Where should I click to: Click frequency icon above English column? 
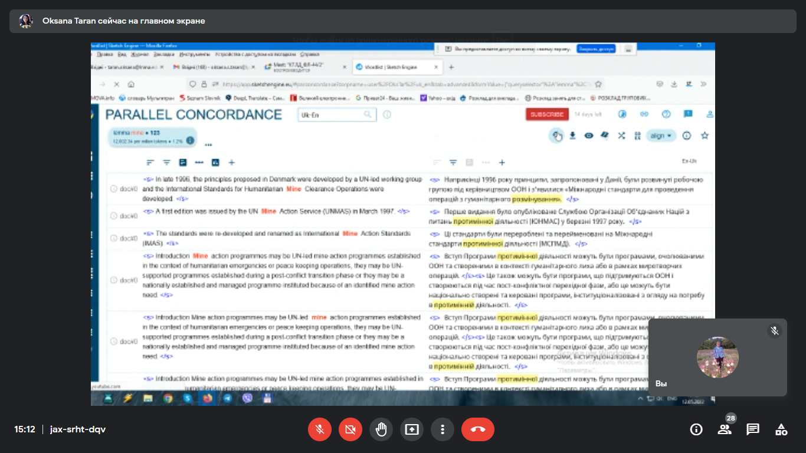pos(183,162)
